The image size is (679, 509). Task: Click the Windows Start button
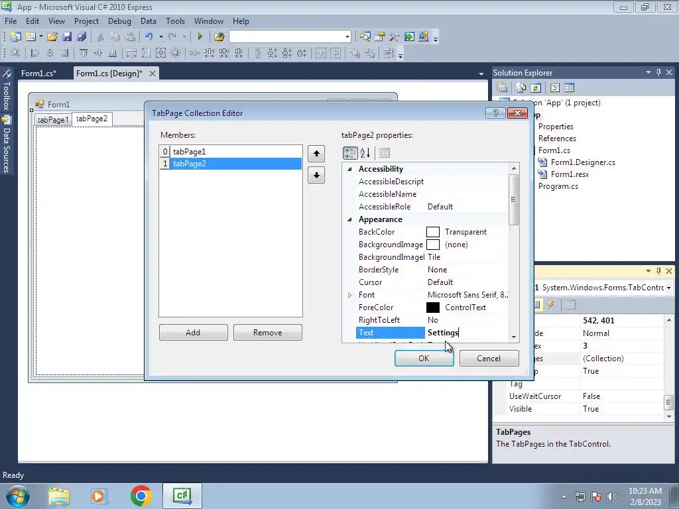18,496
